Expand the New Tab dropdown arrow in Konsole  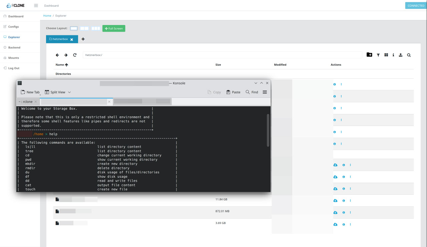coord(40,94)
